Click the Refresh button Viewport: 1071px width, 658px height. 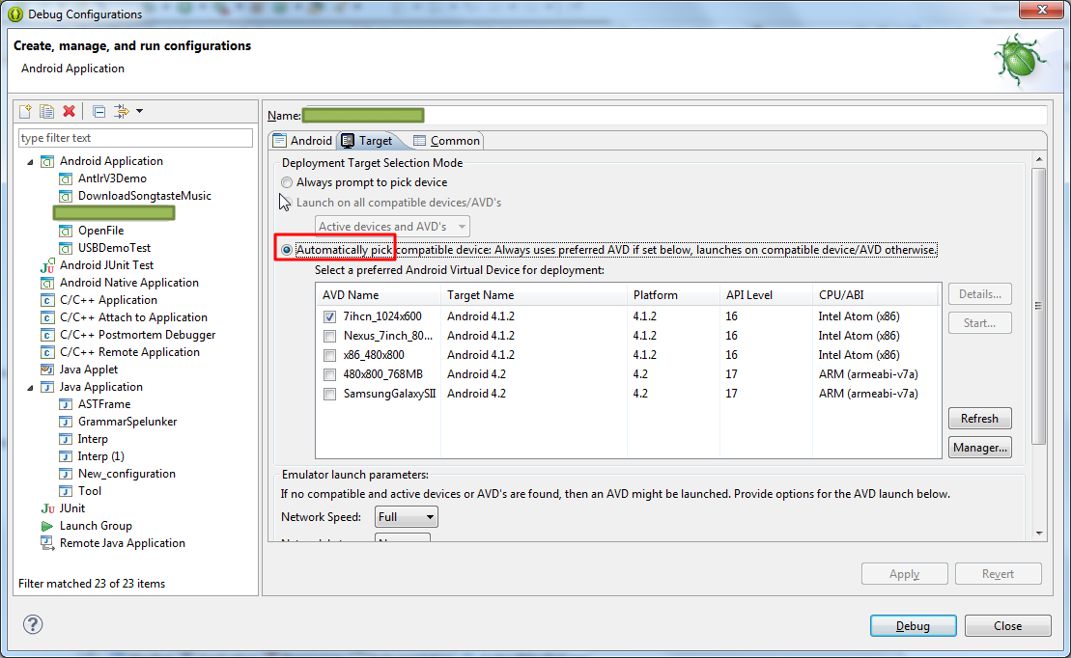click(x=979, y=419)
